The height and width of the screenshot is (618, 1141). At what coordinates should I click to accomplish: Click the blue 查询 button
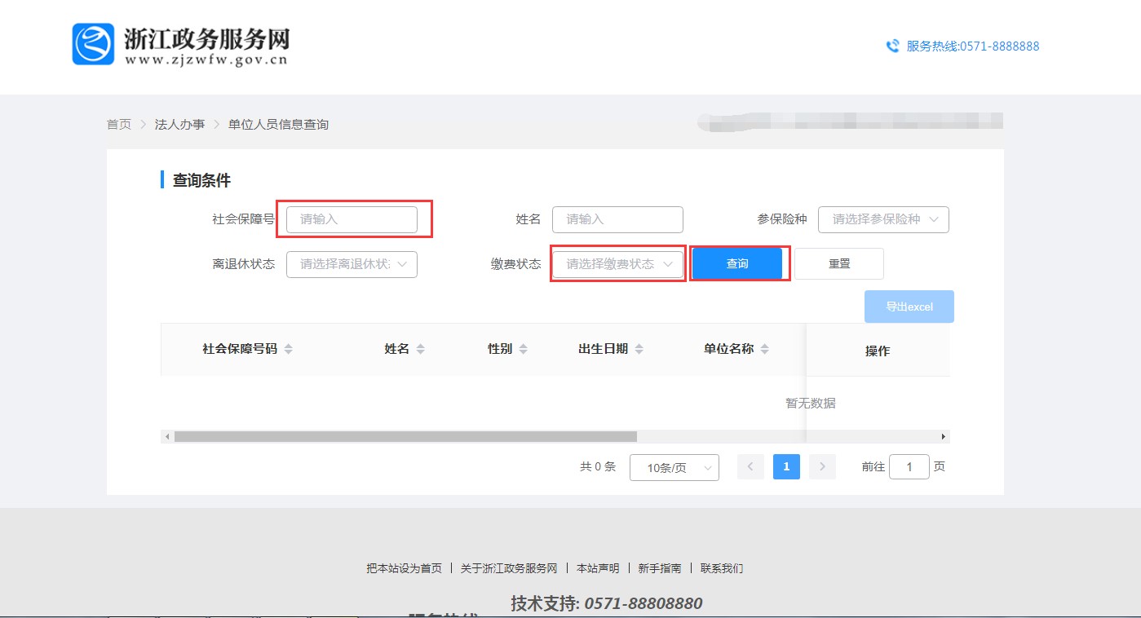coord(737,263)
